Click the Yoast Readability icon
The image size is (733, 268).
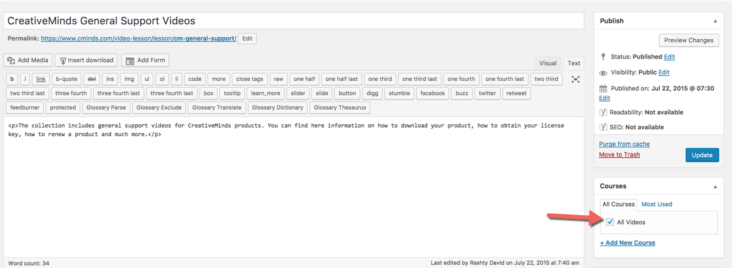603,113
